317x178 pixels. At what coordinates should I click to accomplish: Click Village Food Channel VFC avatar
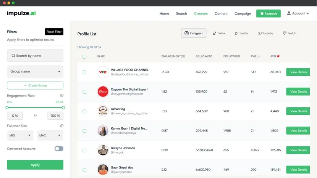coord(103,72)
